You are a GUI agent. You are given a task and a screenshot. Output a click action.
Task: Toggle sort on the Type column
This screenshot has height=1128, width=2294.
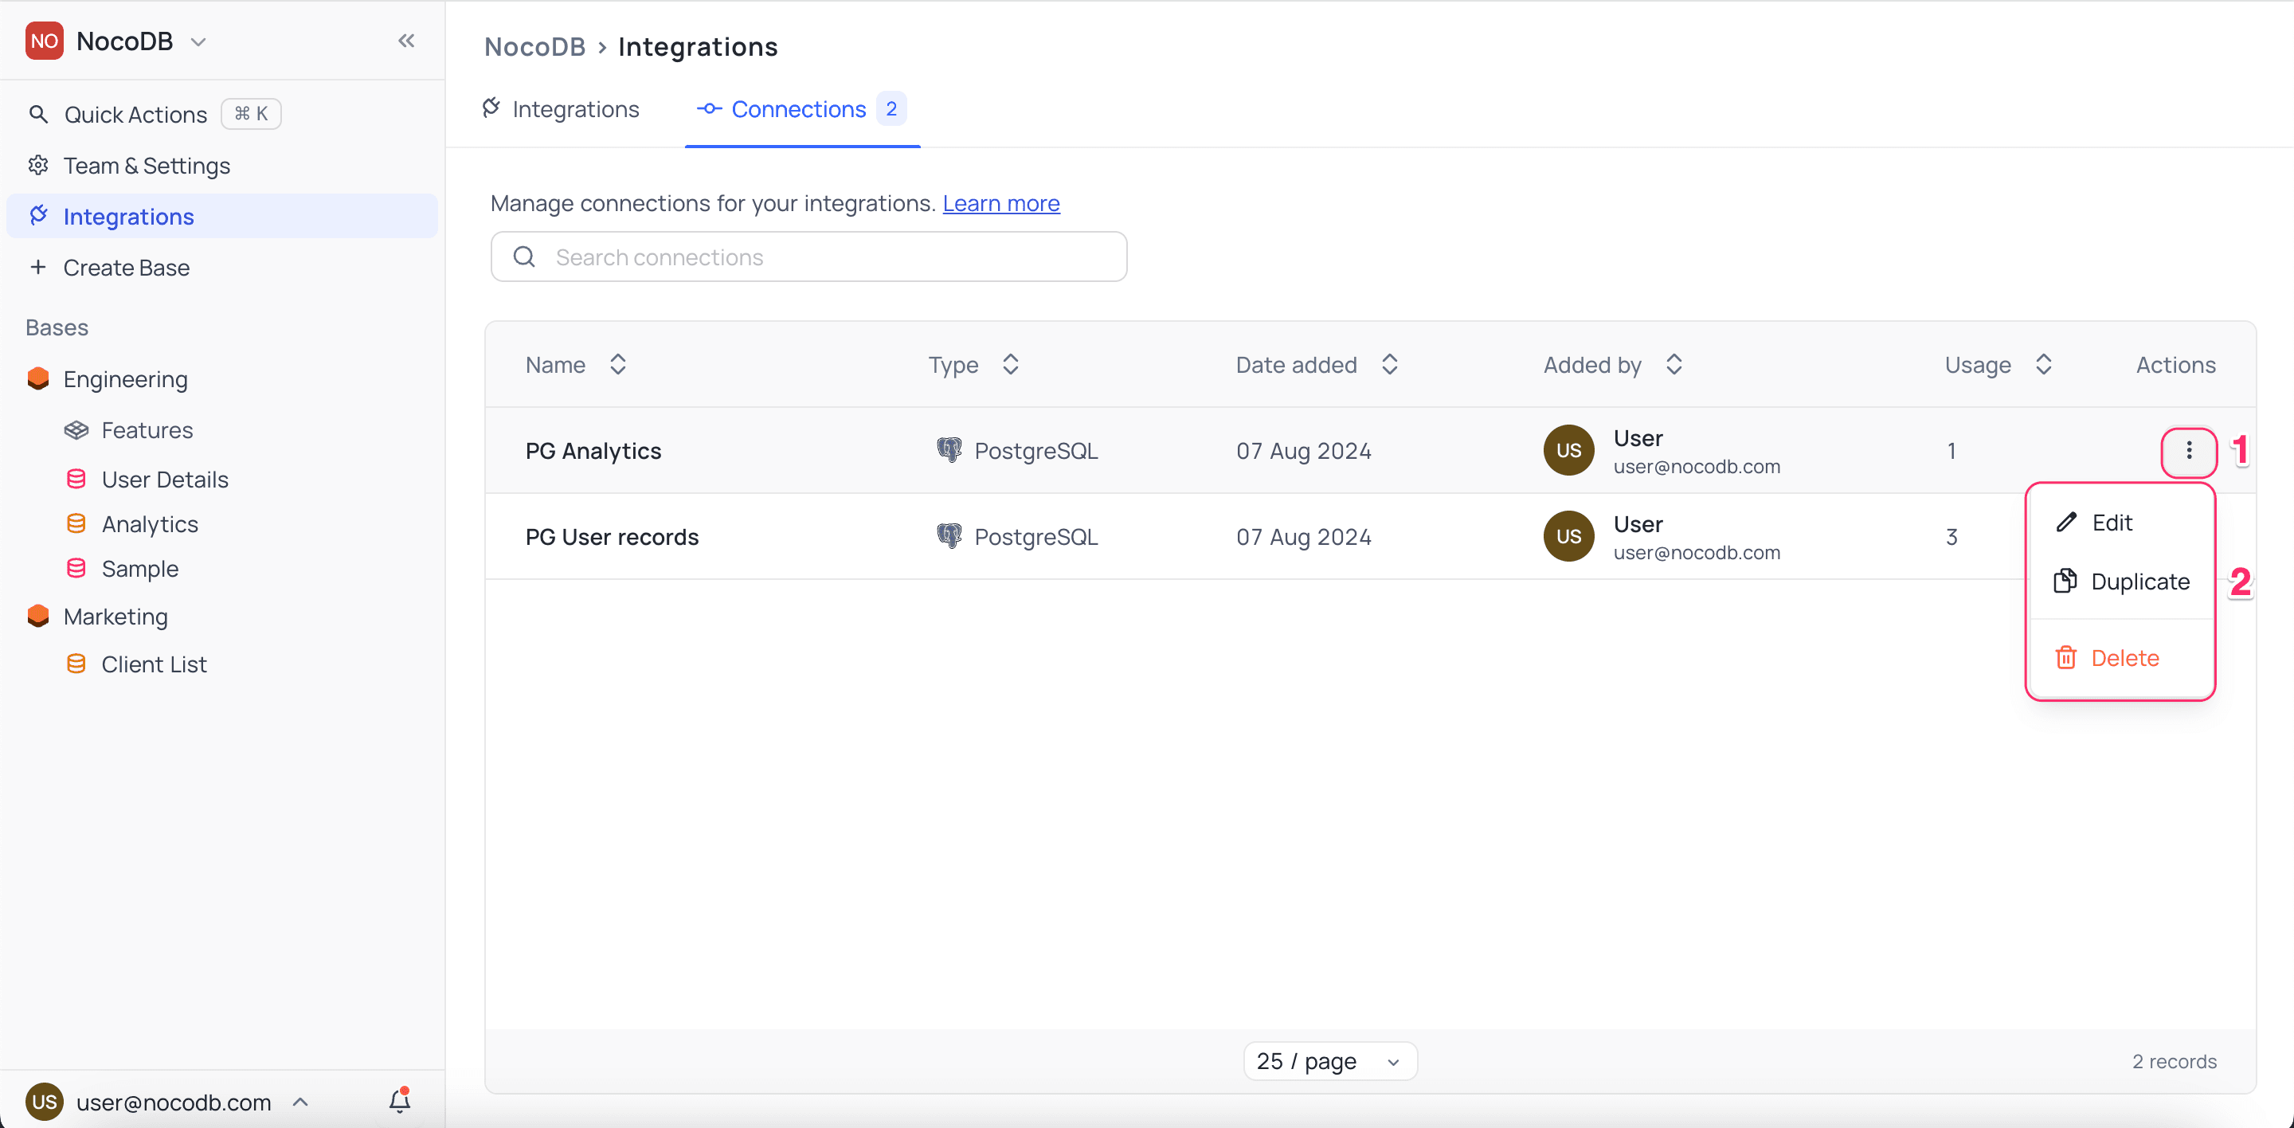coord(1010,365)
